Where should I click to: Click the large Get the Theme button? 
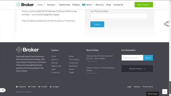point(137,69)
